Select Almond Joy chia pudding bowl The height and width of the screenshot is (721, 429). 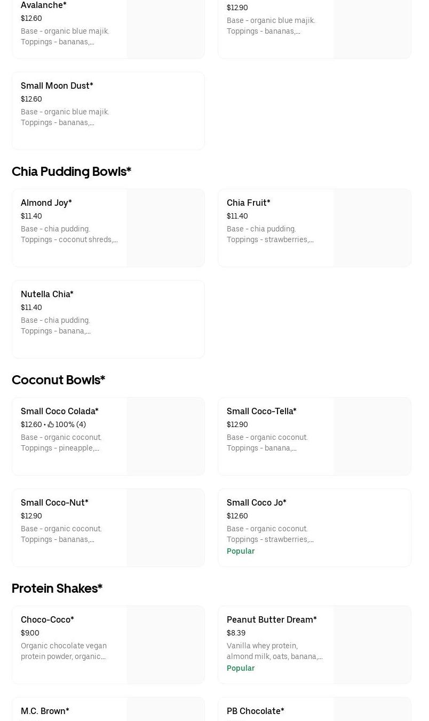46,203
